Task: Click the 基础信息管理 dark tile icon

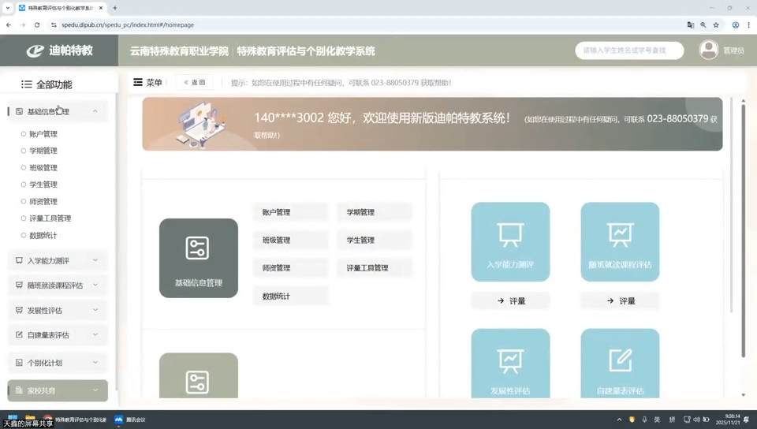Action: (198, 248)
